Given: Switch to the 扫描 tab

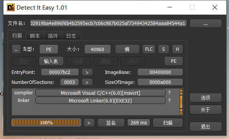Looking at the screenshot, I should click(17, 35).
